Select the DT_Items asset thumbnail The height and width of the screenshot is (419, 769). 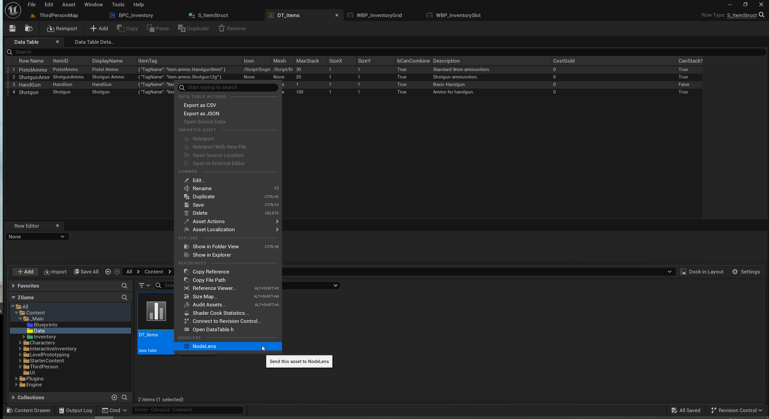(x=156, y=311)
